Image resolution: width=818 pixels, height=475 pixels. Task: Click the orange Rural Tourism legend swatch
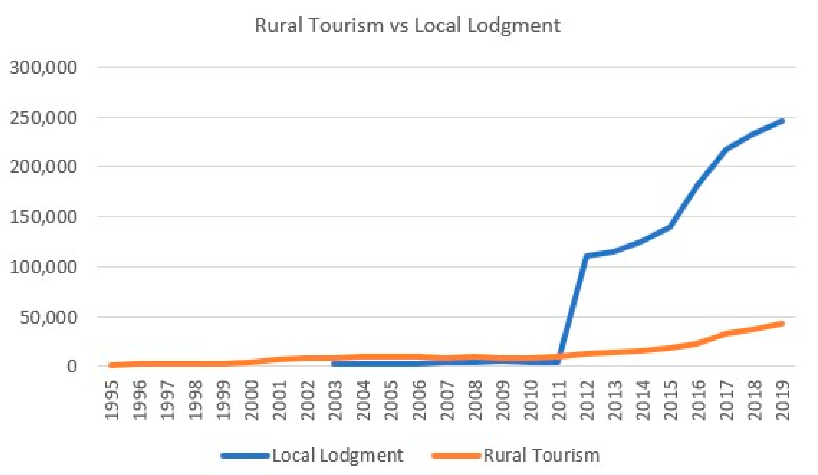click(x=456, y=455)
